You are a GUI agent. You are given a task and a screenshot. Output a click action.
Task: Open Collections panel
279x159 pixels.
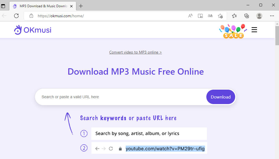tap(247, 16)
